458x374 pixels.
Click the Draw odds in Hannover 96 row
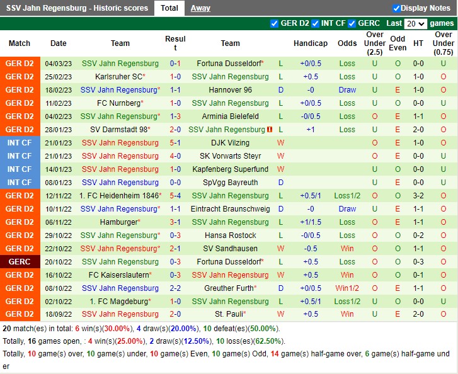coord(347,90)
